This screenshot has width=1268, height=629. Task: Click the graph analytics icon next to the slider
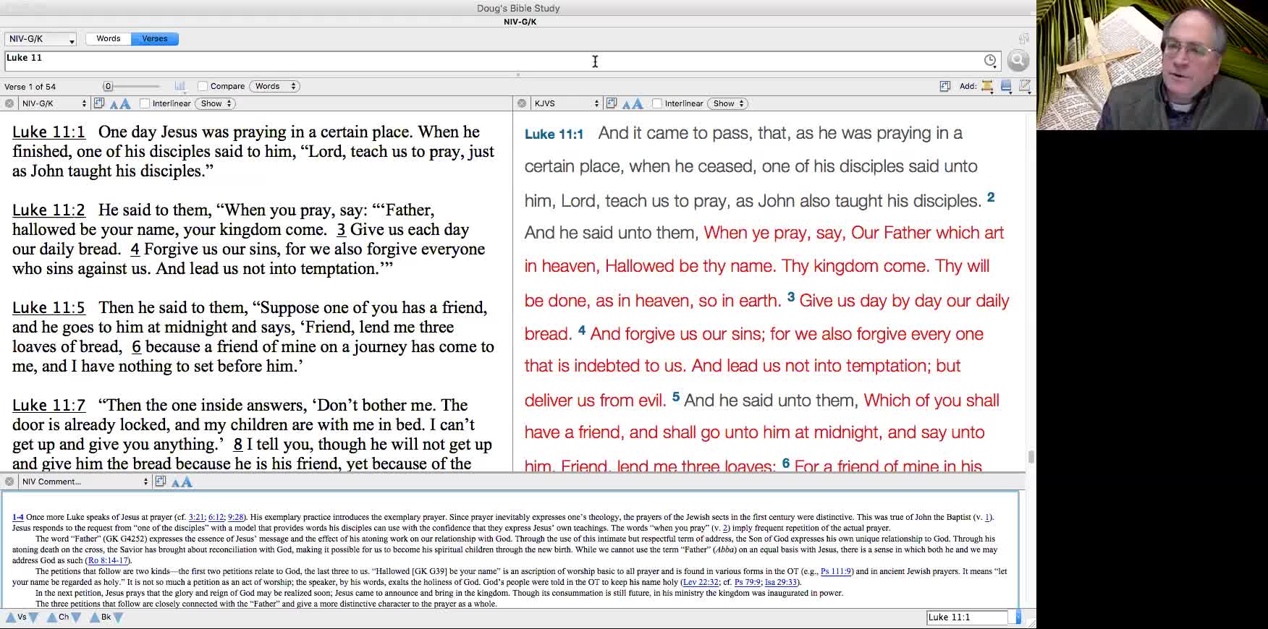180,86
